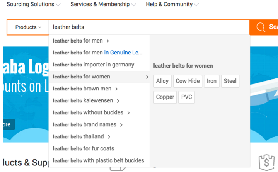The width and height of the screenshot is (278, 172).
Task: Click in the leather belts search field
Action: [149, 27]
